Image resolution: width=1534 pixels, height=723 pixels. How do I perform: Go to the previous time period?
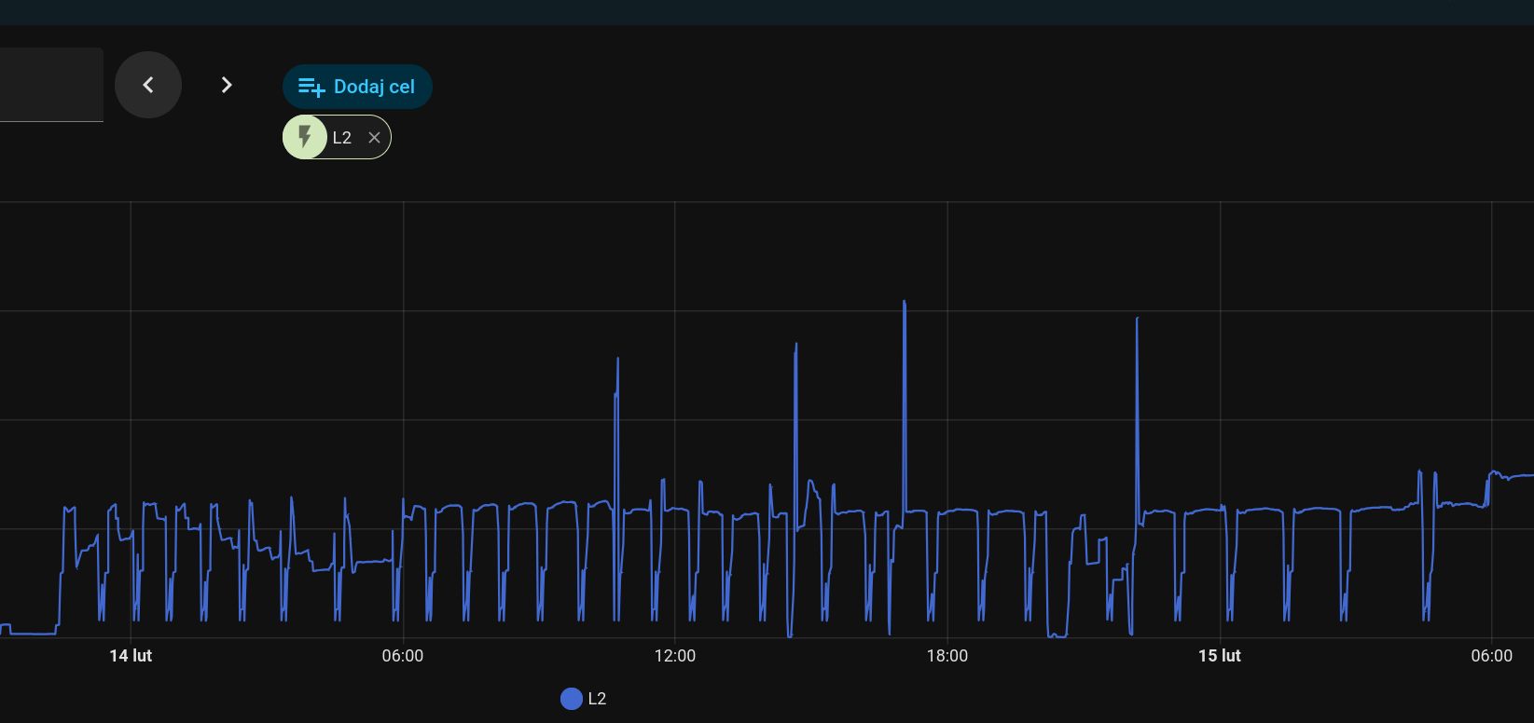(x=148, y=85)
